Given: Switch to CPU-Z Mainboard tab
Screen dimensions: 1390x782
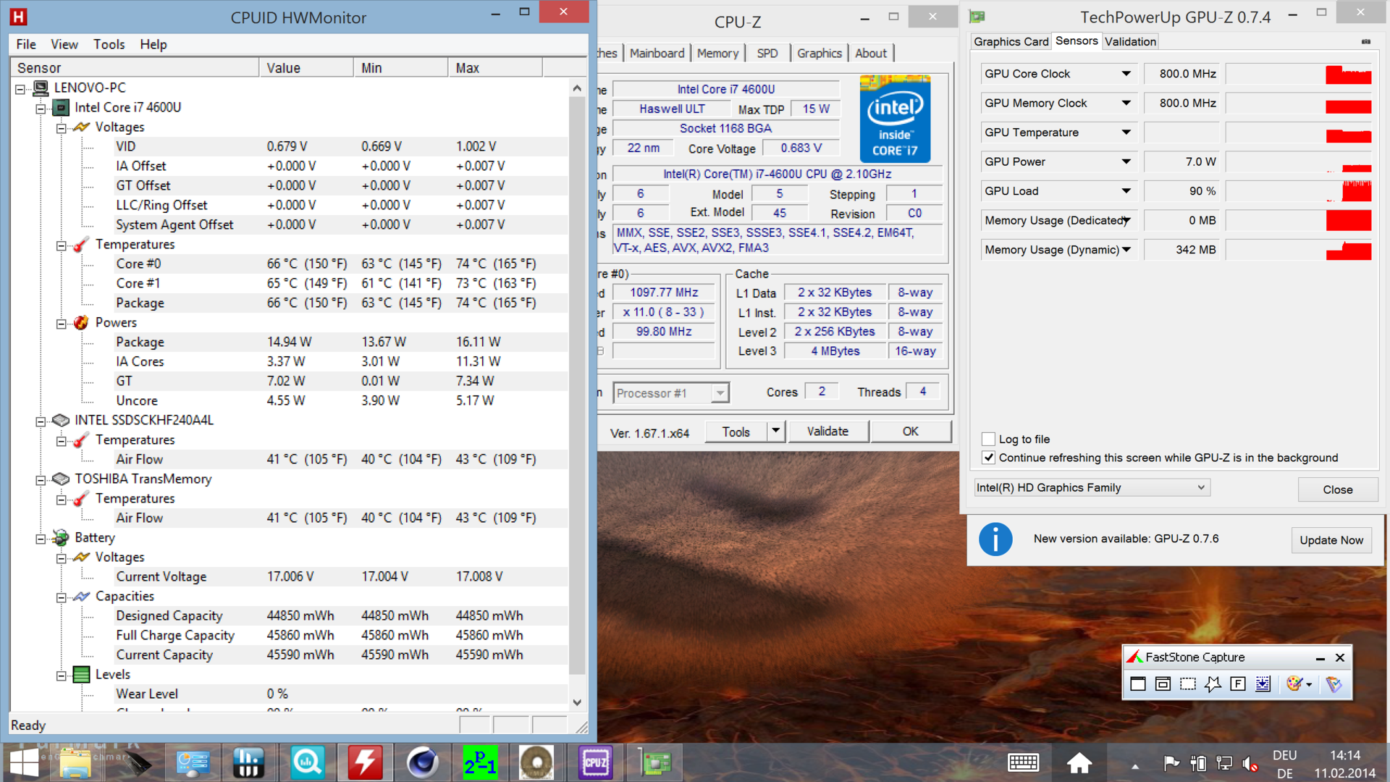Looking at the screenshot, I should 657,54.
